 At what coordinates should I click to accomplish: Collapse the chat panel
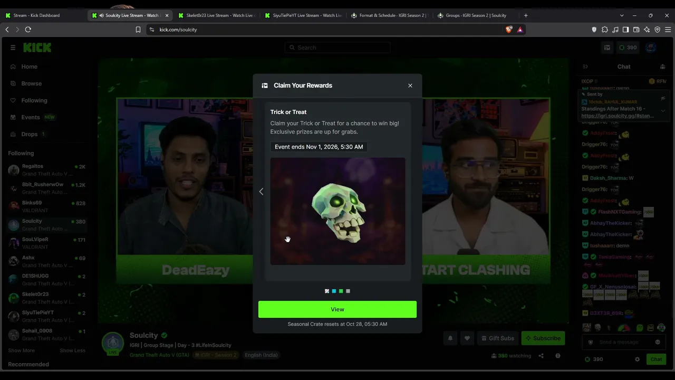click(585, 66)
